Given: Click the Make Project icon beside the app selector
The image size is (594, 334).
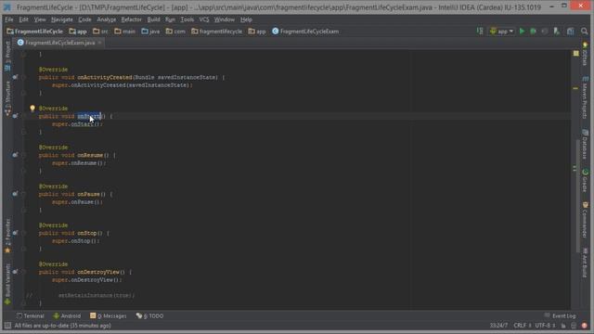Looking at the screenshot, I should pyautogui.click(x=480, y=32).
